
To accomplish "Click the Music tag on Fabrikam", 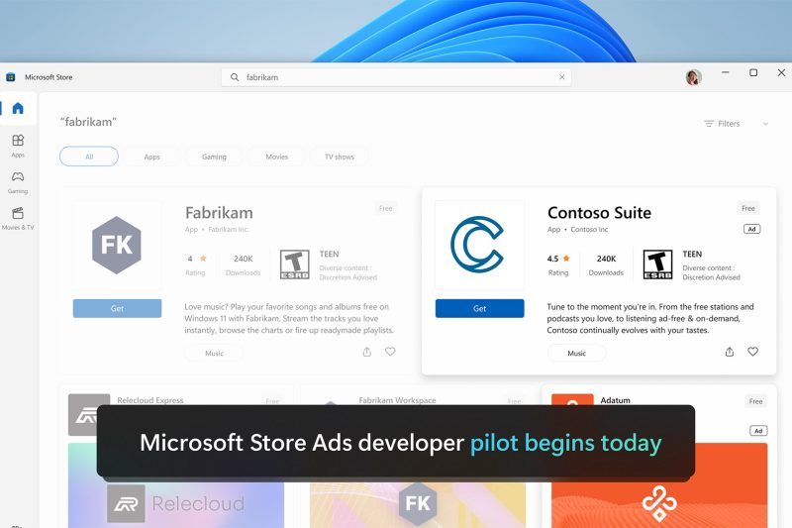I will pyautogui.click(x=214, y=354).
